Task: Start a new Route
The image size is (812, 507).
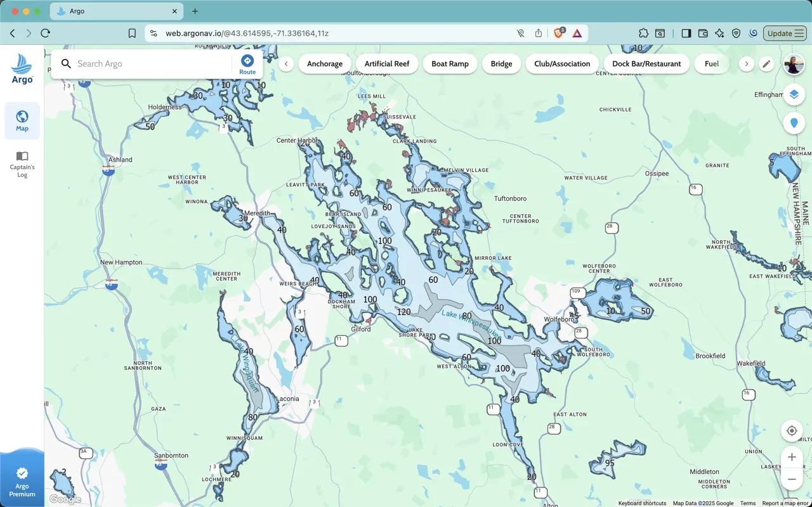Action: (247, 64)
